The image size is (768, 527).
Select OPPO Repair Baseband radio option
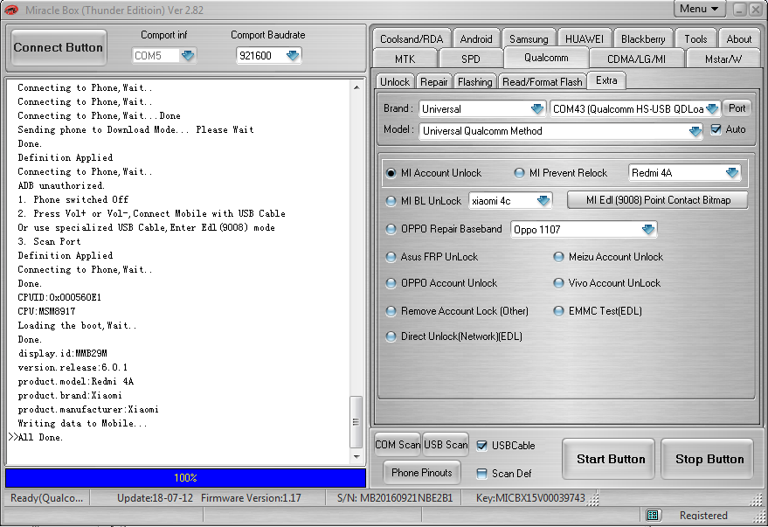tap(391, 229)
